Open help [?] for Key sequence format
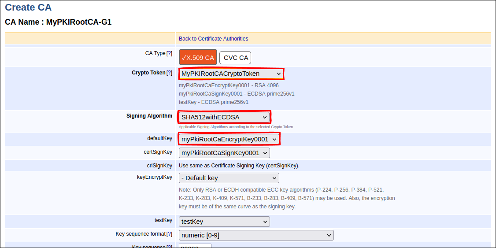Screen dimensions: 496x248 pyautogui.click(x=170, y=234)
